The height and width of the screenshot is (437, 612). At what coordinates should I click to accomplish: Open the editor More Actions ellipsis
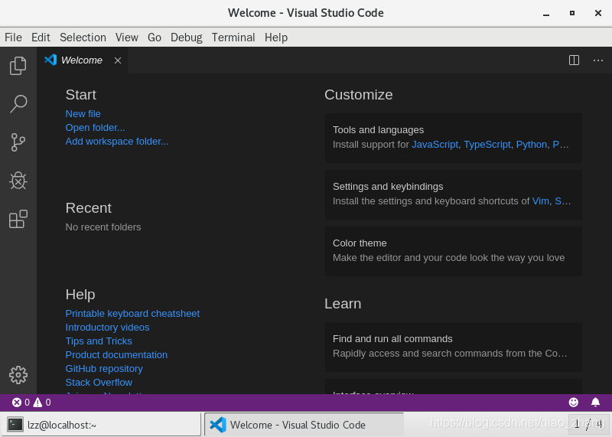pos(598,60)
